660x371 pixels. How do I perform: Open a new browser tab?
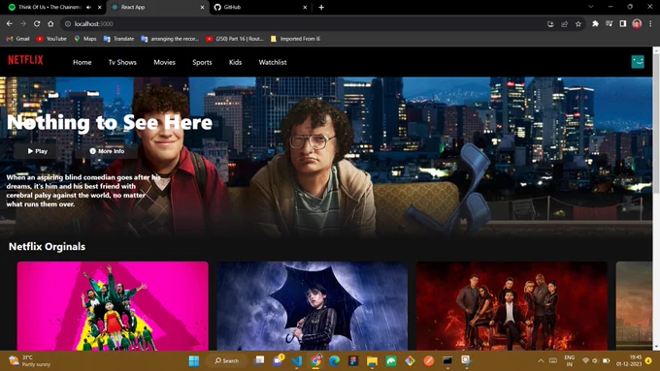[x=321, y=7]
